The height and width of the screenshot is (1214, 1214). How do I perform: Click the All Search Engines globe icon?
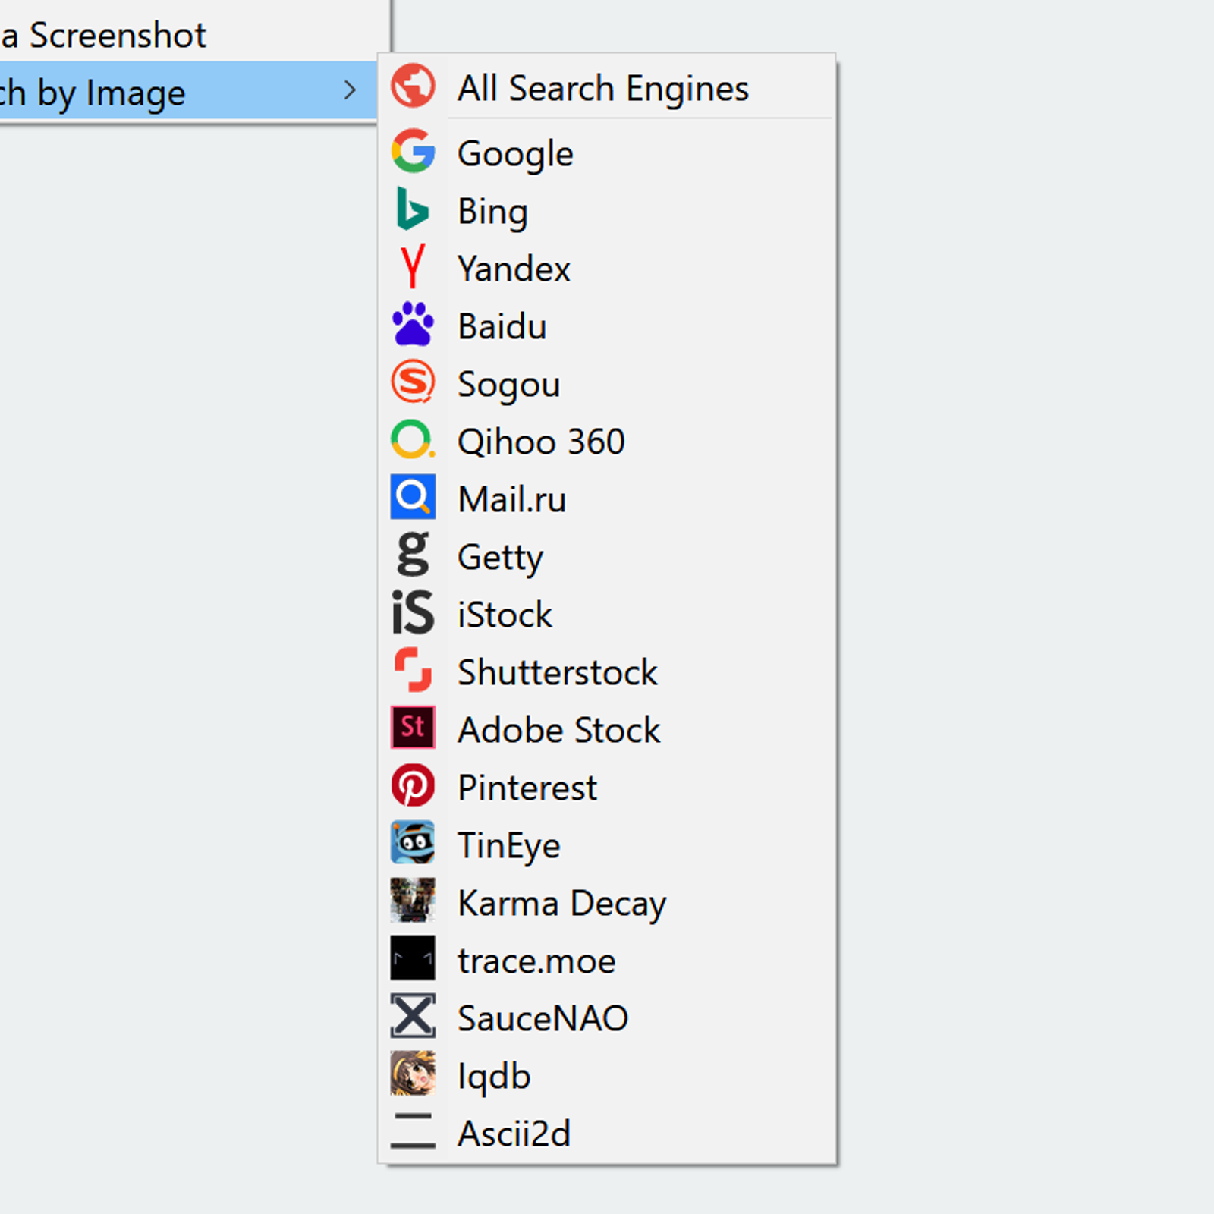point(413,86)
